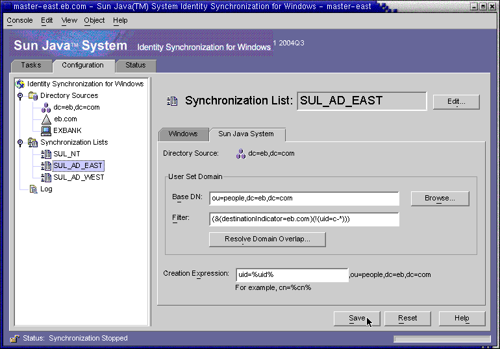Open the Edit menu
Screen dimensions: 500x349
click(x=47, y=20)
